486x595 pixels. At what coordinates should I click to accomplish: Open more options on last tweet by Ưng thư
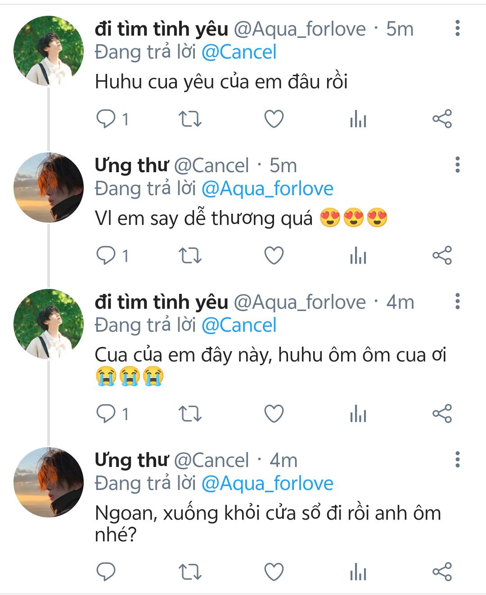point(457,459)
